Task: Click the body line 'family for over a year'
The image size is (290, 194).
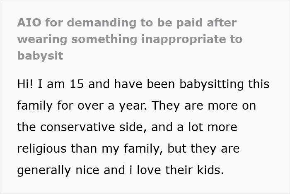Action: click(136, 106)
